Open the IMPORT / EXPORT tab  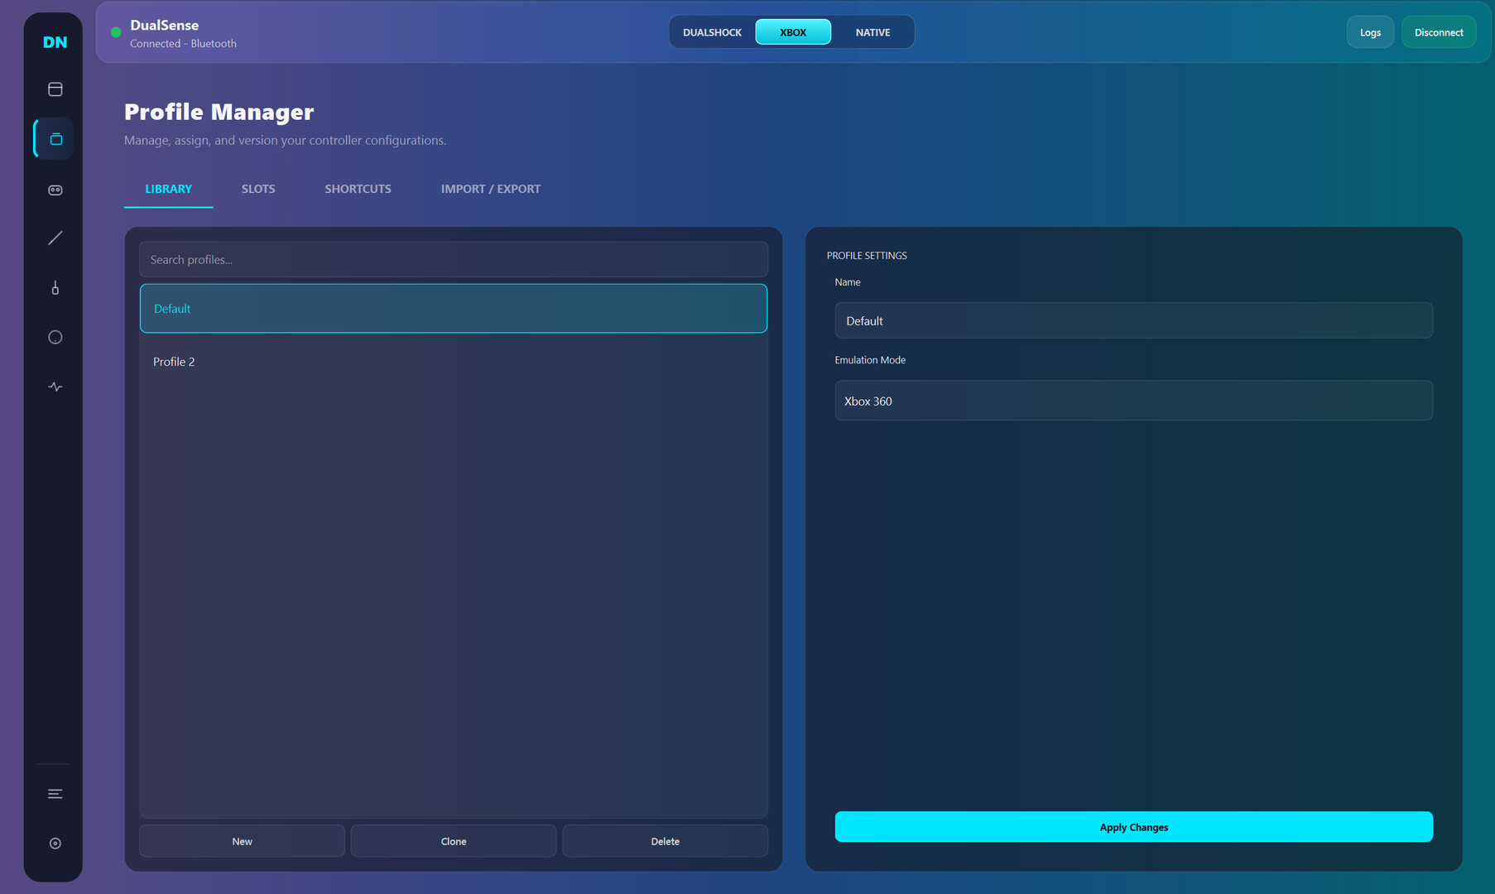(x=490, y=189)
